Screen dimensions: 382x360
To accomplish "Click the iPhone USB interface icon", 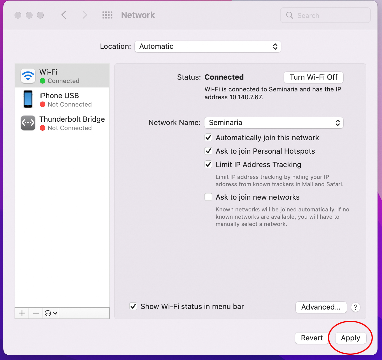I will click(x=28, y=99).
